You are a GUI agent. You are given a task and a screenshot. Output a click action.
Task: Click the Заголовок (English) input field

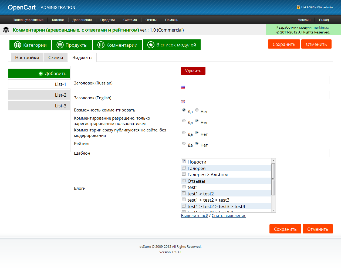coord(255,95)
